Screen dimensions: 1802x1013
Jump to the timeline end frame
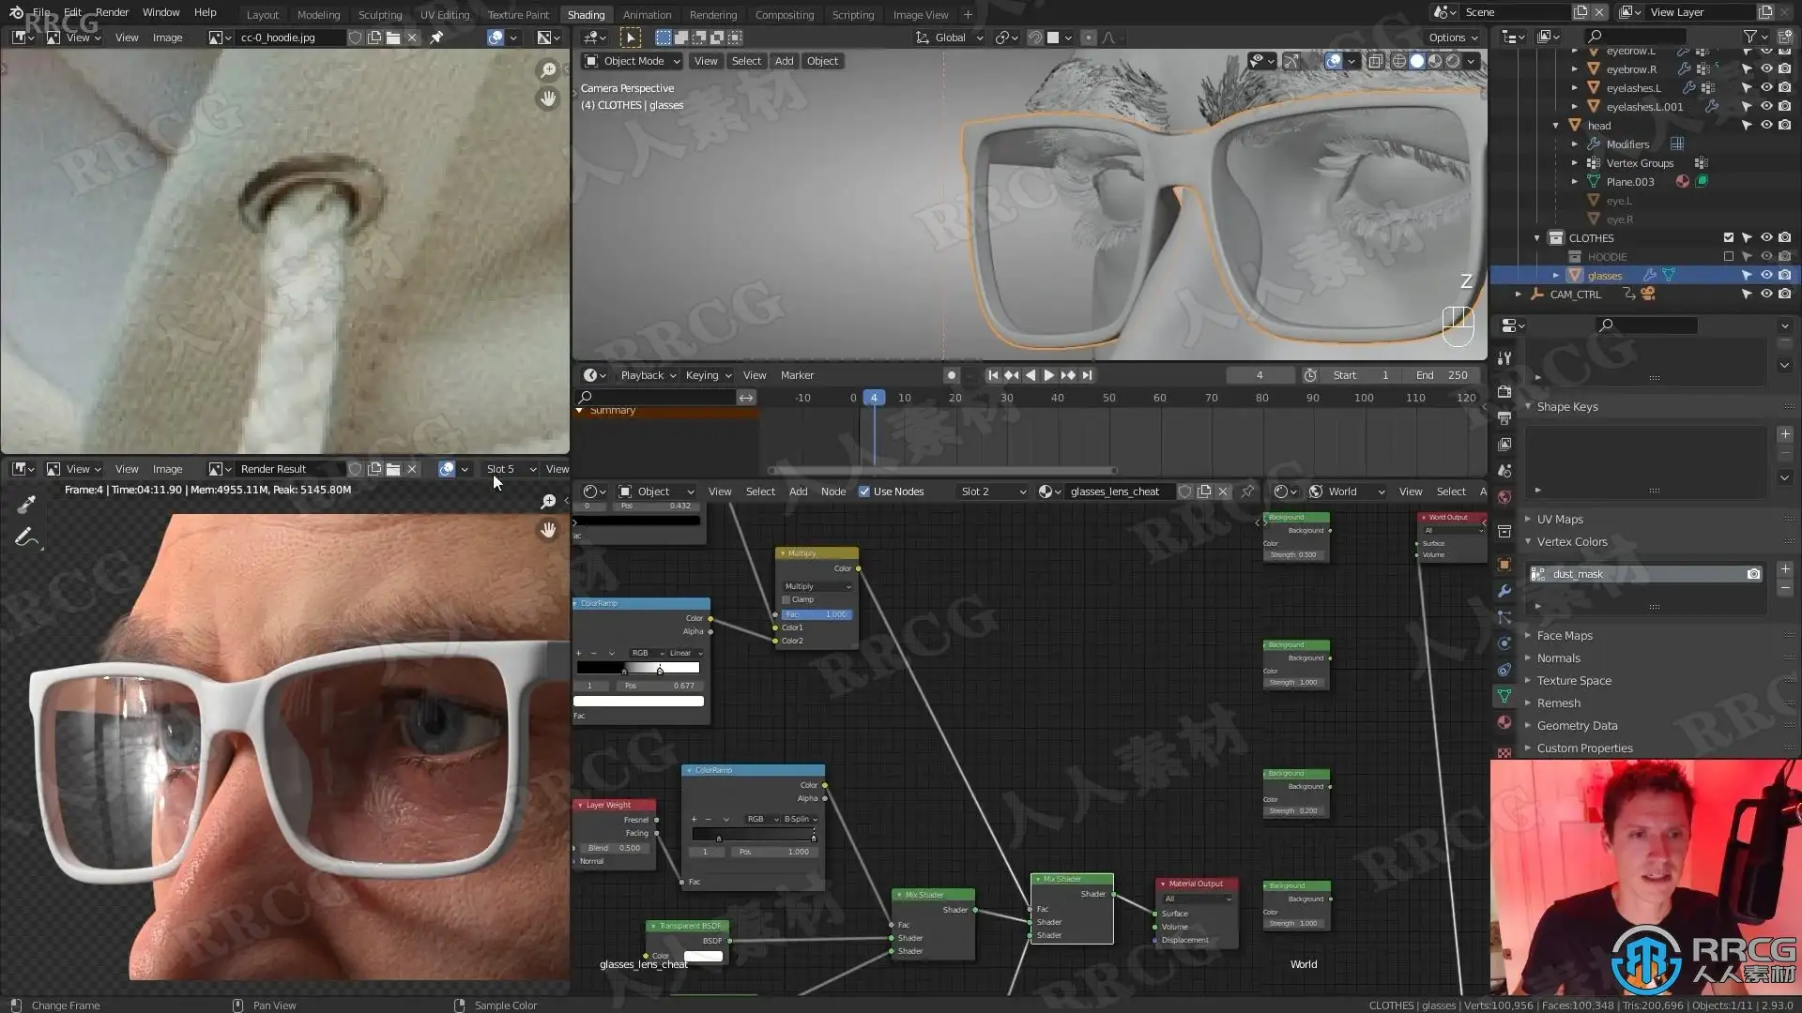[x=1087, y=375]
